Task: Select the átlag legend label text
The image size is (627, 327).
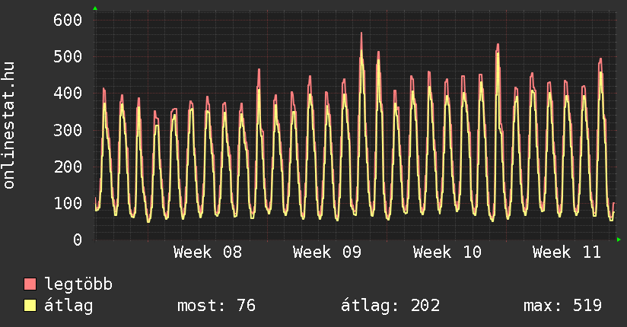Action: pos(68,306)
